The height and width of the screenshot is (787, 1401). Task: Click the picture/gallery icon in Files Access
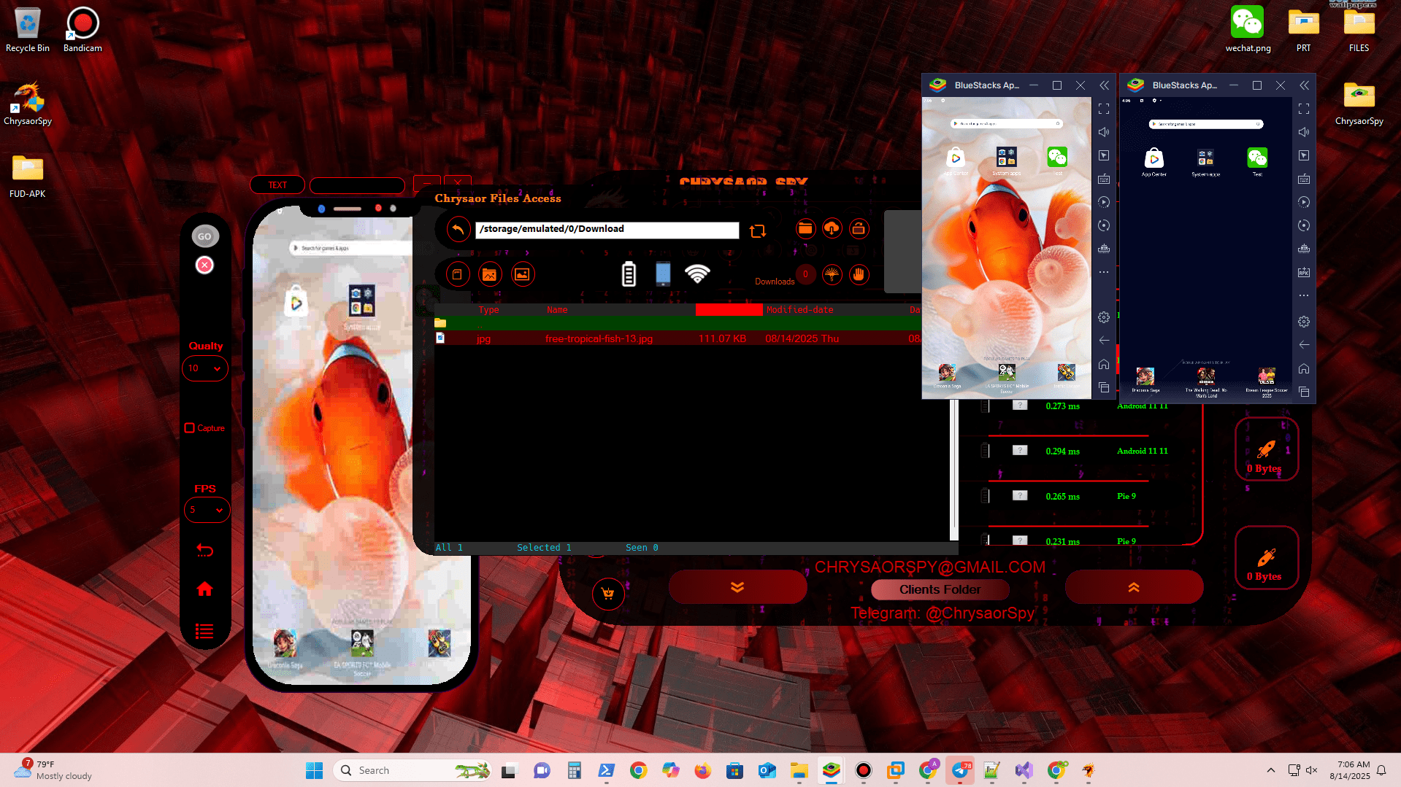(x=523, y=274)
